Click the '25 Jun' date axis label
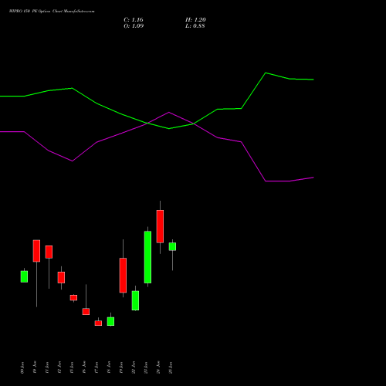386x386 pixels. tap(171, 367)
